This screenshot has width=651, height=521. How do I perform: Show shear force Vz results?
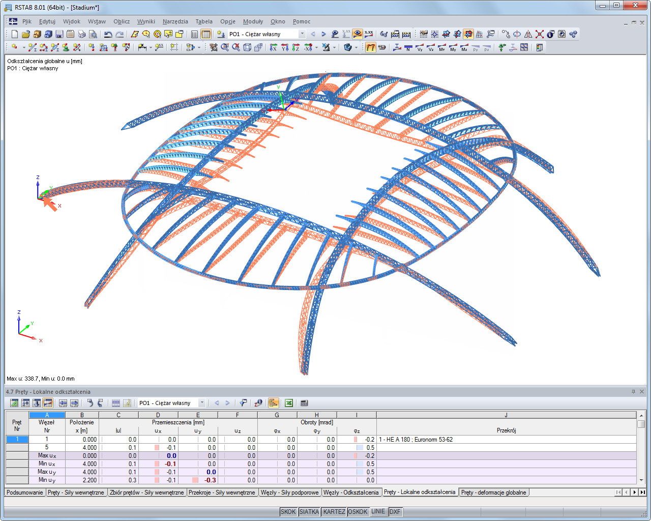pos(431,47)
